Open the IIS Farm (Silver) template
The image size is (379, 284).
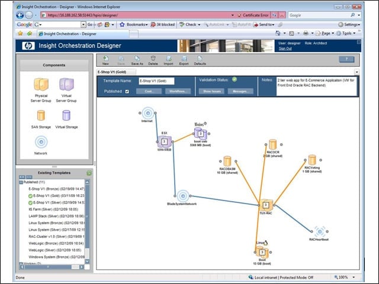point(53,209)
